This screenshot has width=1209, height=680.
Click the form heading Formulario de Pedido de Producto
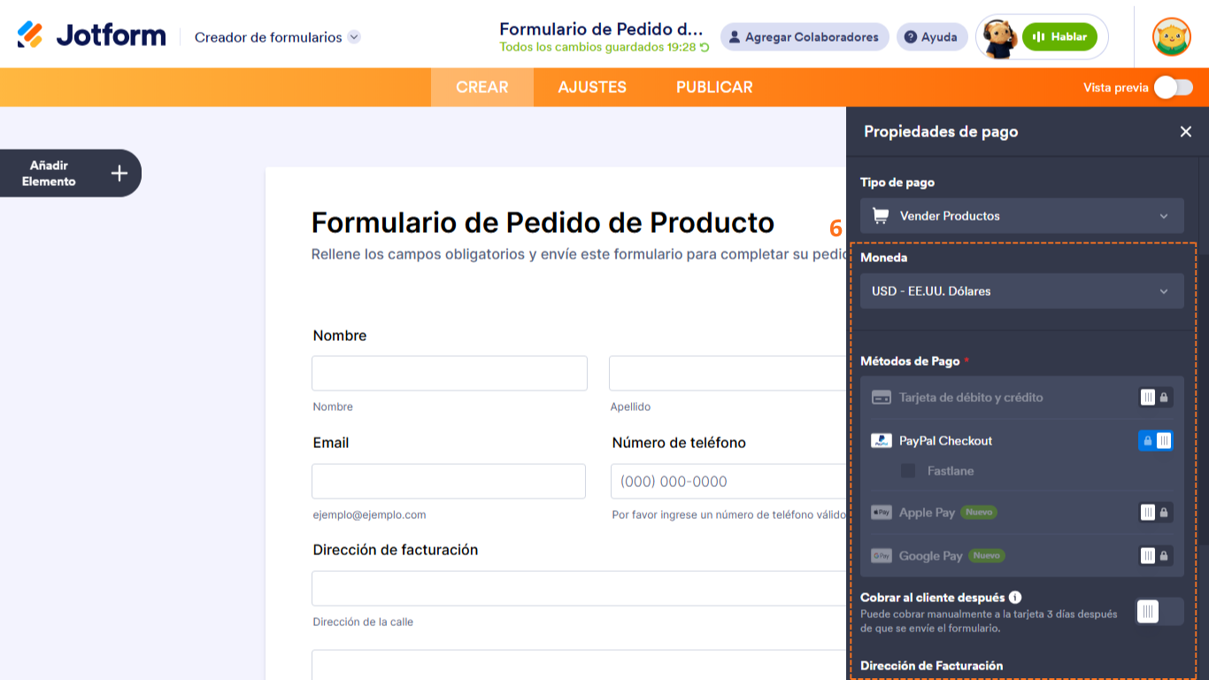[x=543, y=222]
